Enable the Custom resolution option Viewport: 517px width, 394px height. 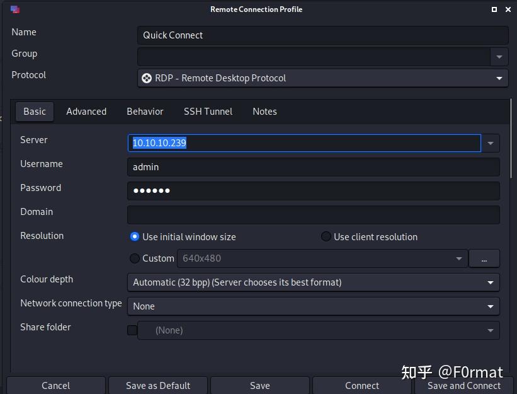click(134, 258)
